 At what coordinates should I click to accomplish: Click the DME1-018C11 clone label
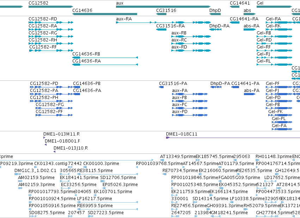point(182,134)
